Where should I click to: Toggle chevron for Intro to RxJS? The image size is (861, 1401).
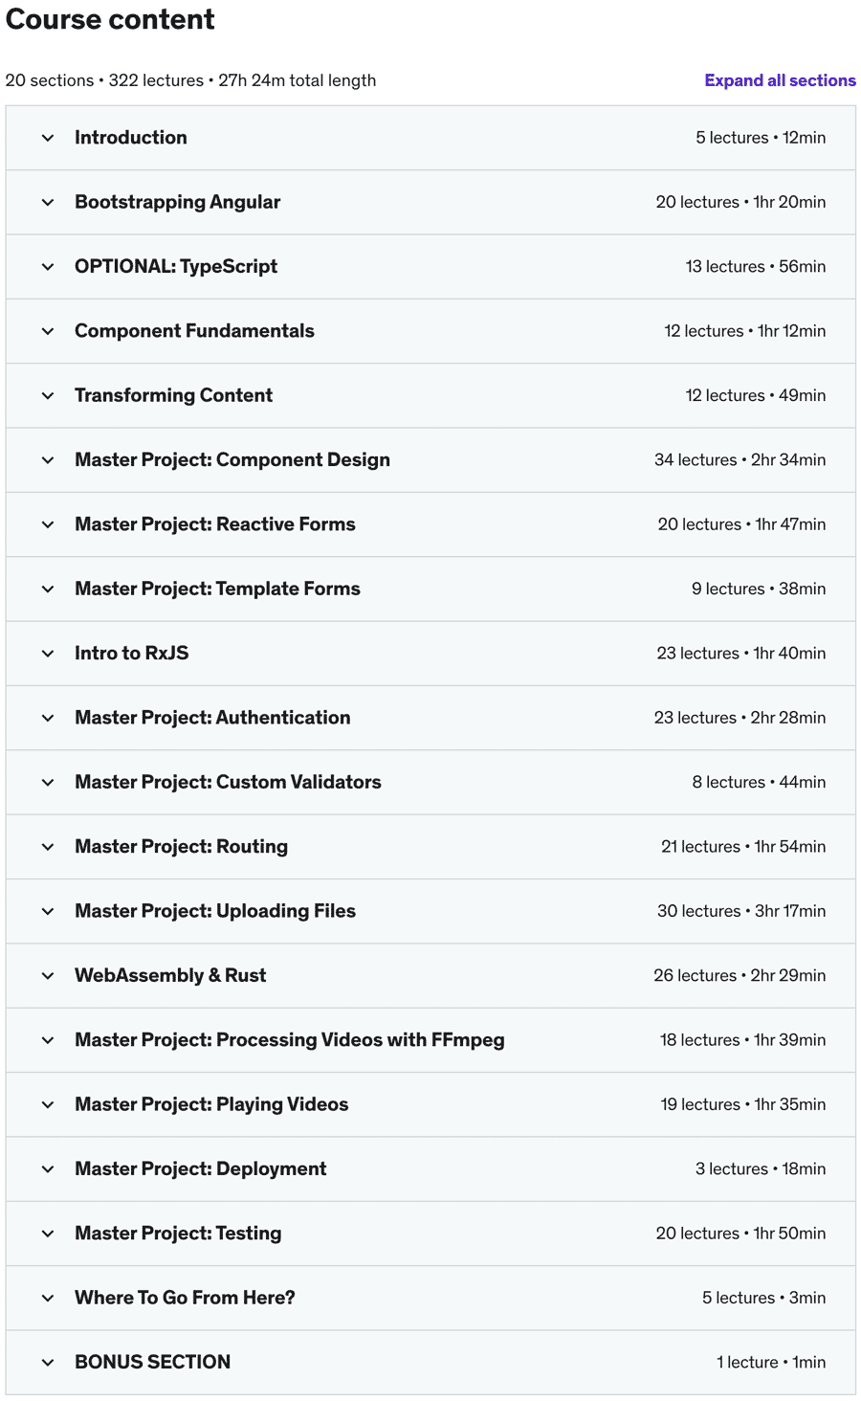48,654
